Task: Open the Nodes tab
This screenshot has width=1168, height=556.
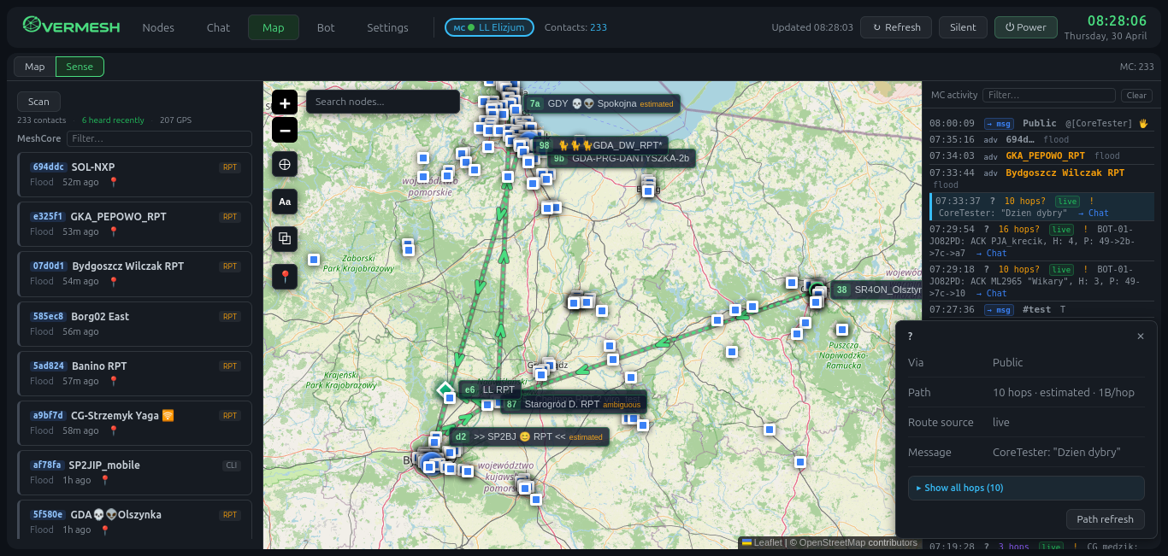Action: coord(158,27)
